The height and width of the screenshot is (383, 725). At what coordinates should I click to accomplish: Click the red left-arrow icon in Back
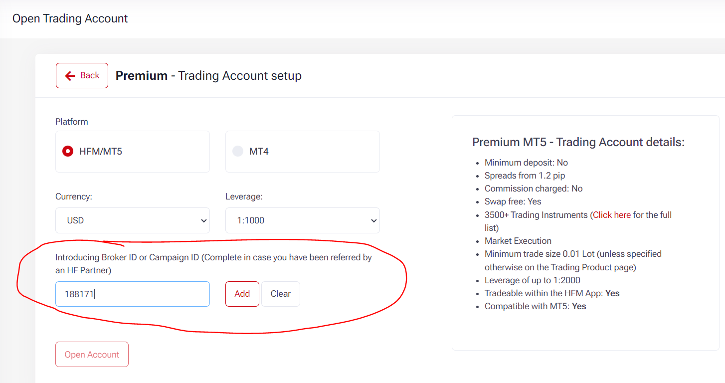70,76
